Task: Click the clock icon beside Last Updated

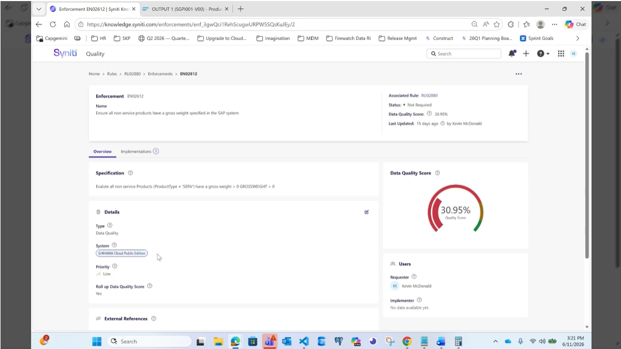Action: (x=443, y=123)
